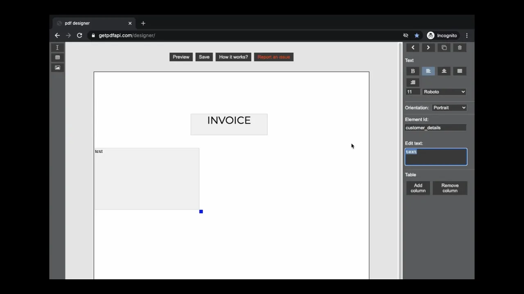
Task: Align text right
Action: (413, 82)
